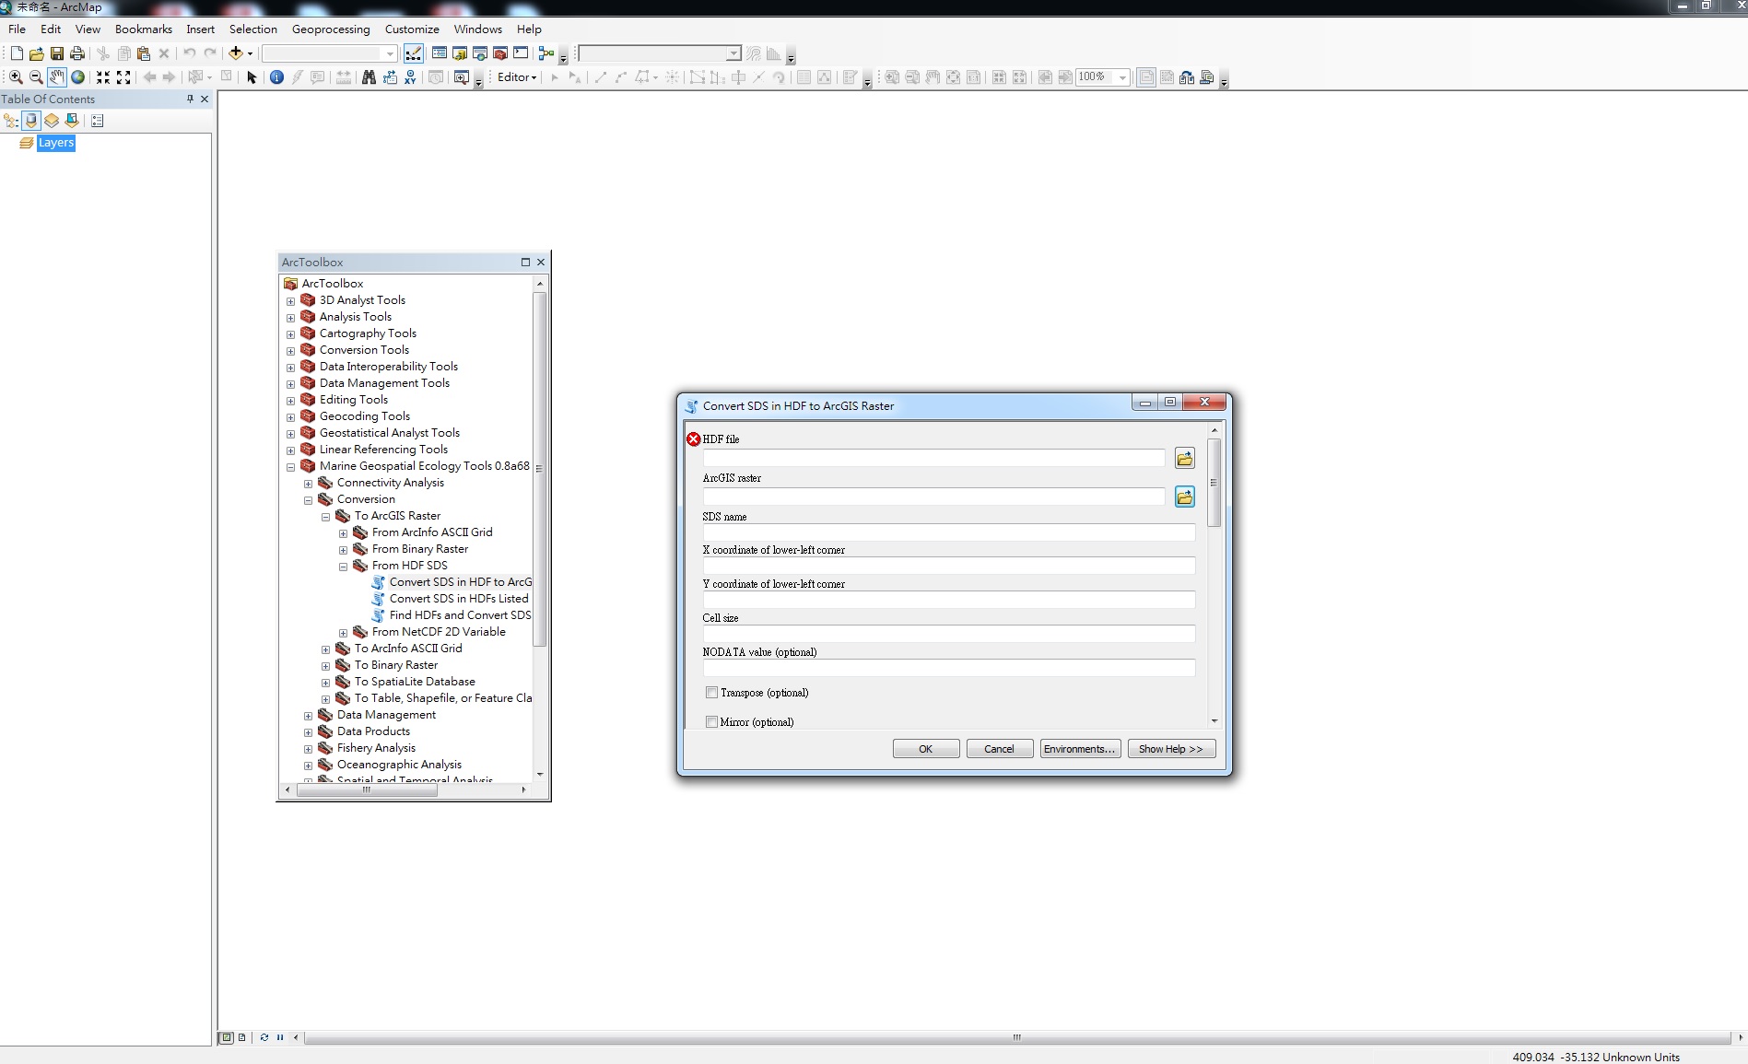Open Create Viewer Window tool
1748x1064 pixels.
[x=462, y=77]
